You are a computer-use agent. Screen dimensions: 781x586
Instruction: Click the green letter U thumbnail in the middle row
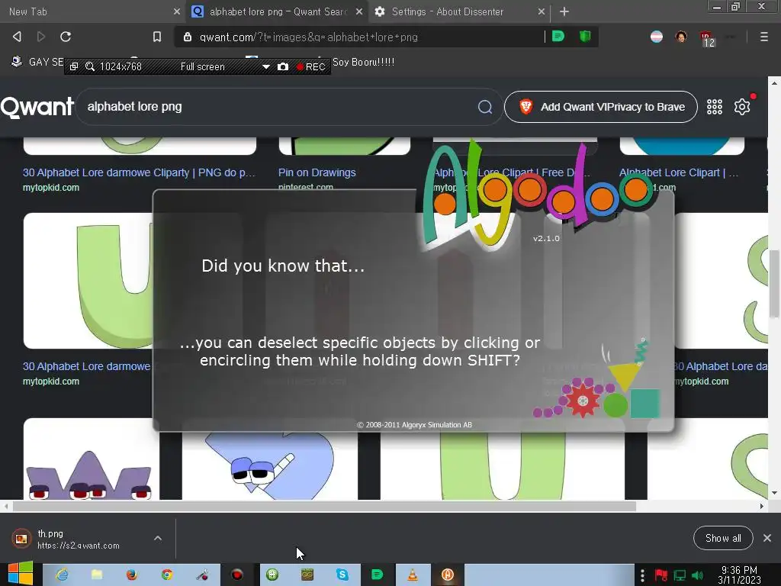88,281
